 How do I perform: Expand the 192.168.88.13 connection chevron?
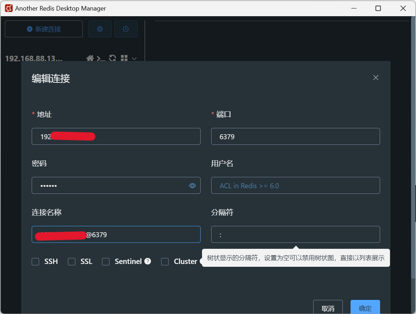133,59
